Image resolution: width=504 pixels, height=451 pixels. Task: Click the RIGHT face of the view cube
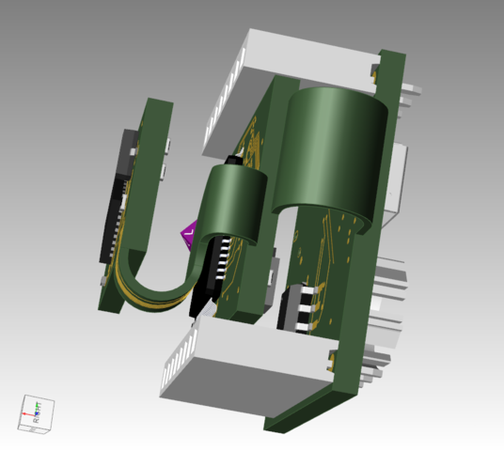point(38,412)
